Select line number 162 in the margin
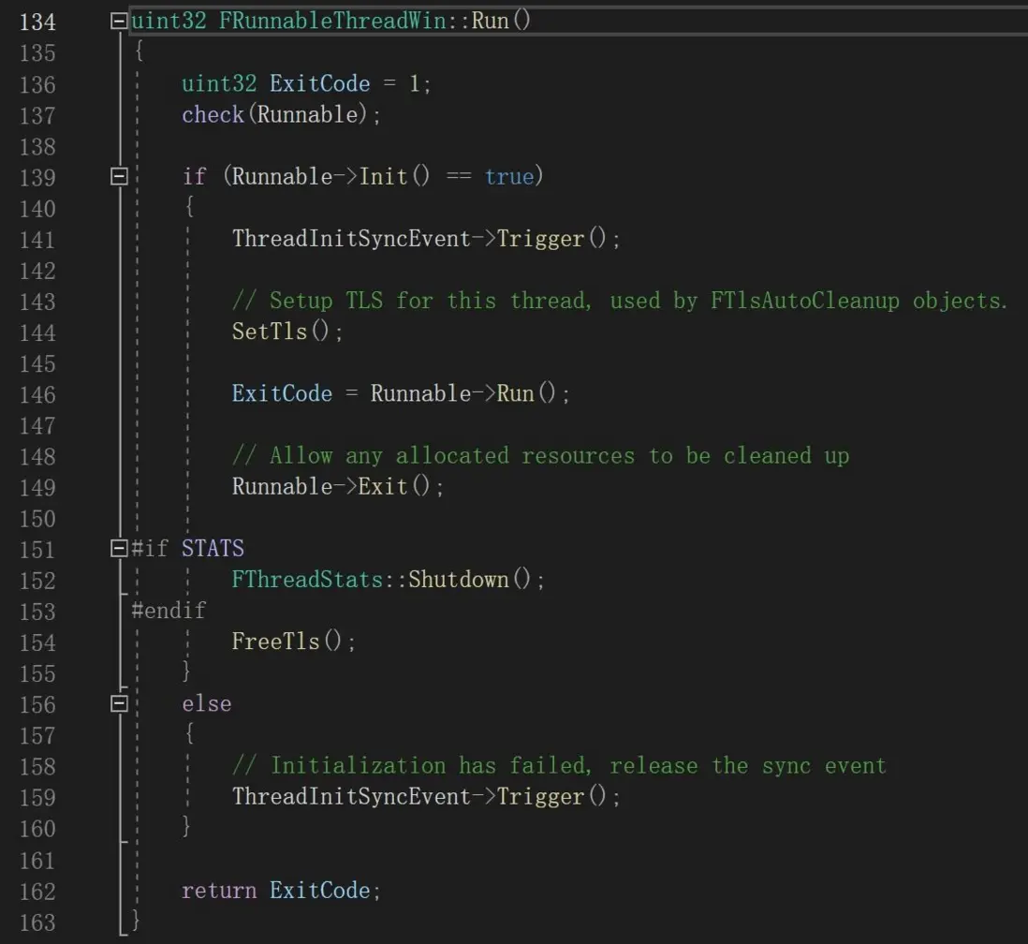Viewport: 1028px width, 944px height. coord(37,891)
